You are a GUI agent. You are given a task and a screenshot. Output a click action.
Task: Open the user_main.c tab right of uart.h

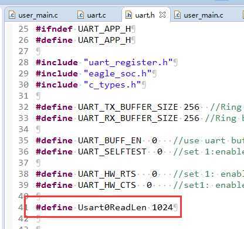point(199,15)
